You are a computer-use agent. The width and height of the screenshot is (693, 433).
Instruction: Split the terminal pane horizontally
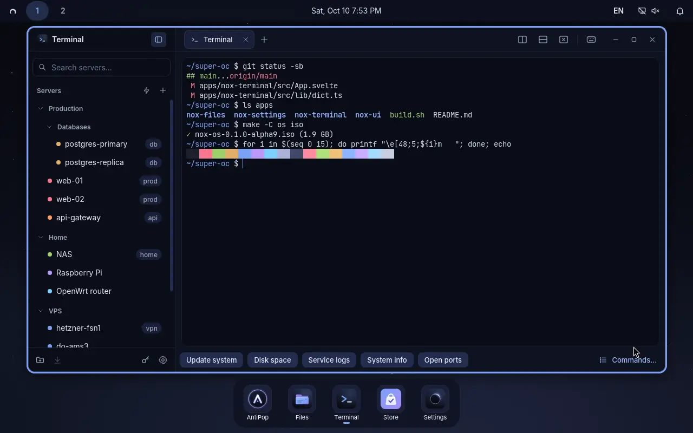point(543,40)
